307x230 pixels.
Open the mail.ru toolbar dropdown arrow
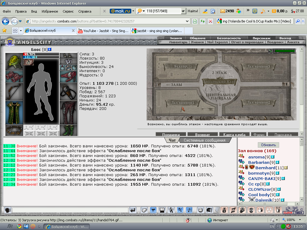[133, 11]
